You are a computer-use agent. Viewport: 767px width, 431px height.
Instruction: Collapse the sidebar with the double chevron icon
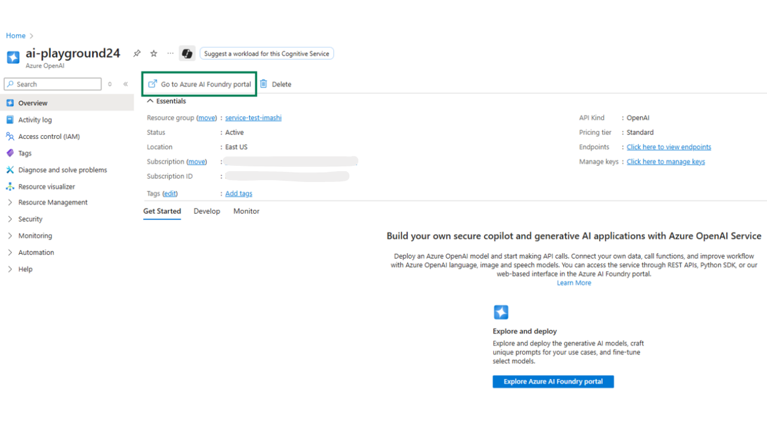[125, 84]
